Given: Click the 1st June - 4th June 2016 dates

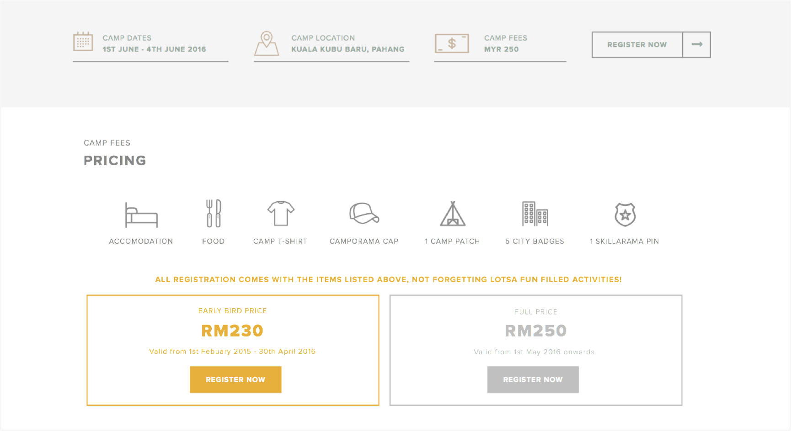Looking at the screenshot, I should [x=154, y=49].
